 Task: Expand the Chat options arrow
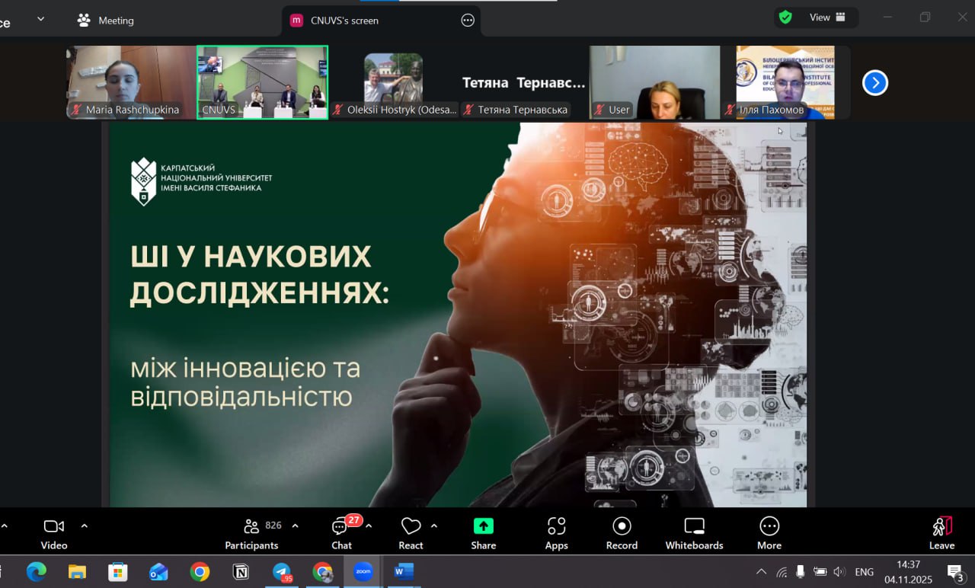point(369,526)
